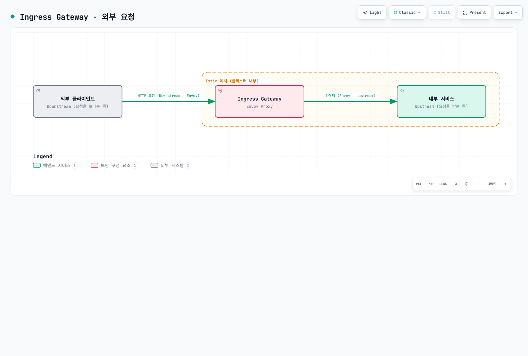Viewport: 528px width, 356px height.
Task: Click the 100% zoom level
Action: [492, 184]
